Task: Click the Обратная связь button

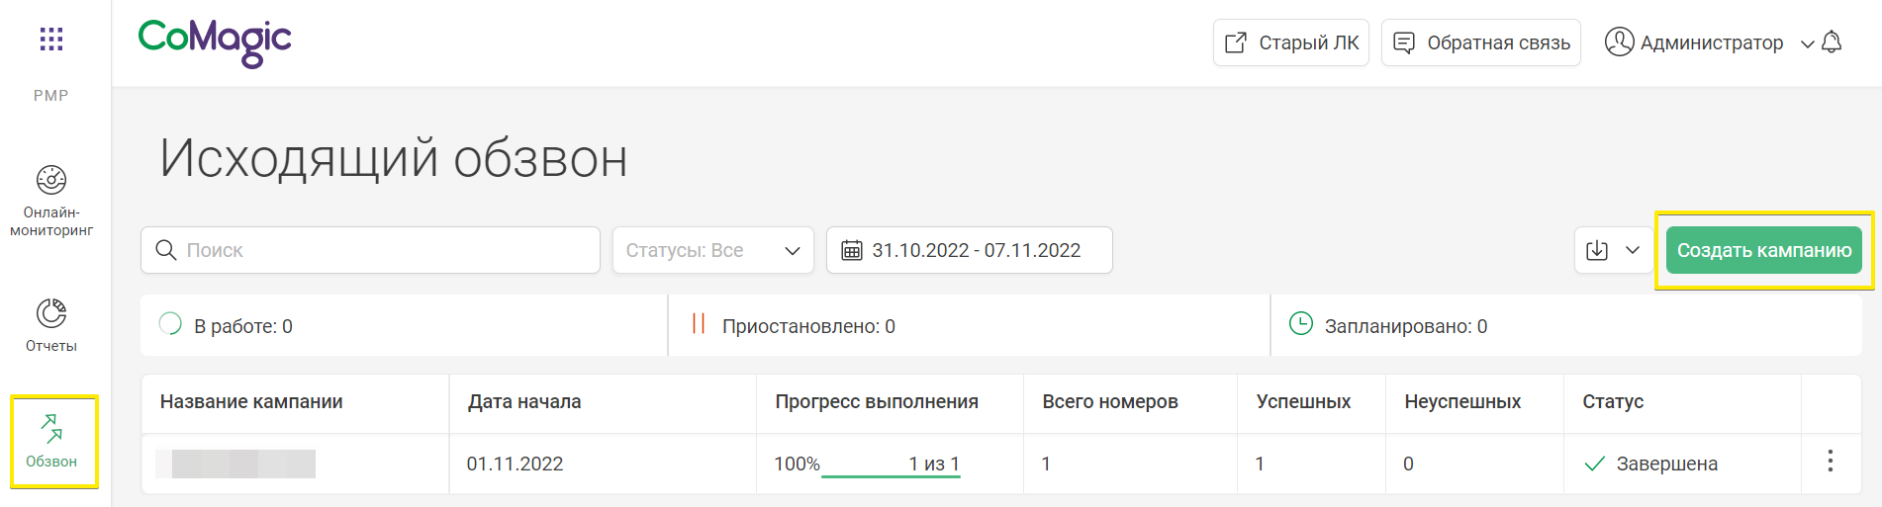Action: 1481,42
